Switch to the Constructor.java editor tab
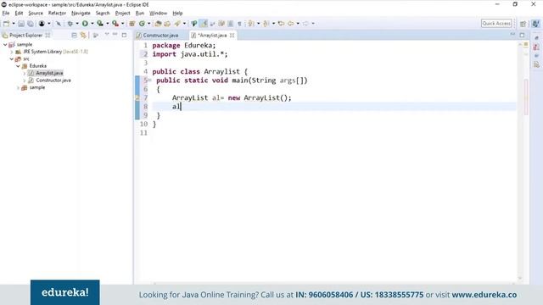This screenshot has width=543, height=305. (x=160, y=36)
